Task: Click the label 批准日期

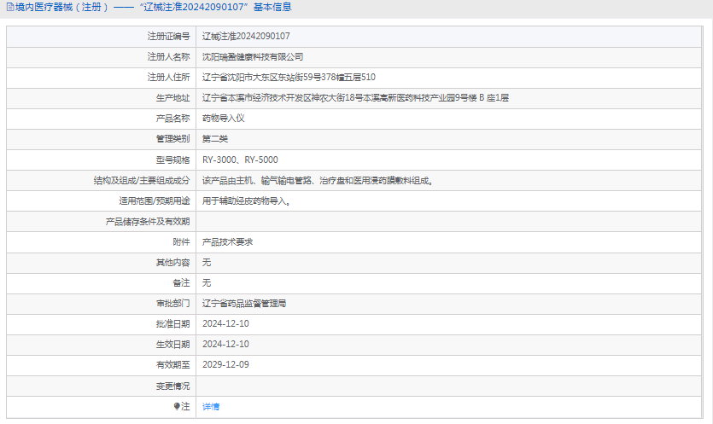Action: click(x=172, y=324)
